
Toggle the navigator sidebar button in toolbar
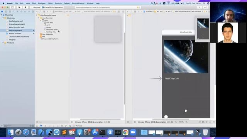point(12,7)
